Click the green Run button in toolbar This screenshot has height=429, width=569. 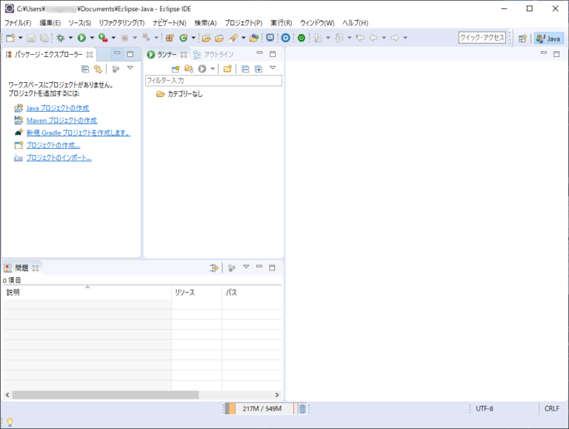pyautogui.click(x=81, y=38)
